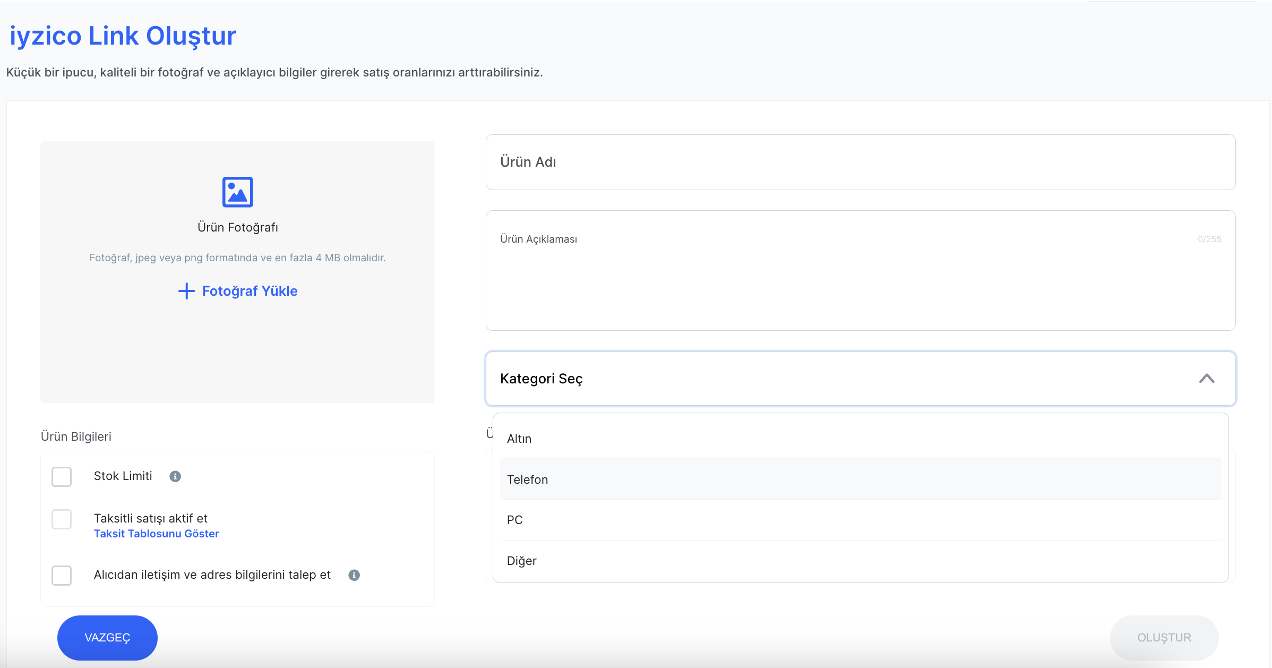1272x668 pixels.
Task: Choose Telefon category option
Action: [x=528, y=479]
